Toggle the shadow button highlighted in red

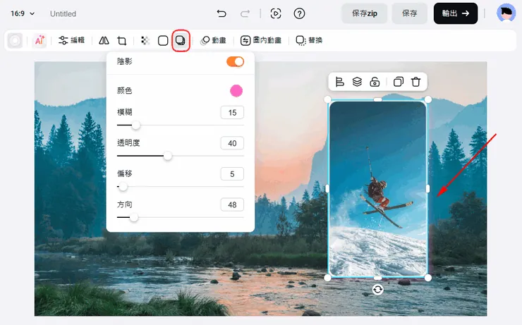(181, 41)
